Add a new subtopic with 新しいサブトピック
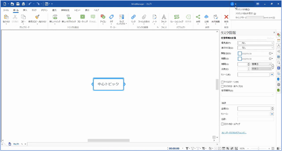This screenshot has width=282, height=151. click(x=69, y=17)
